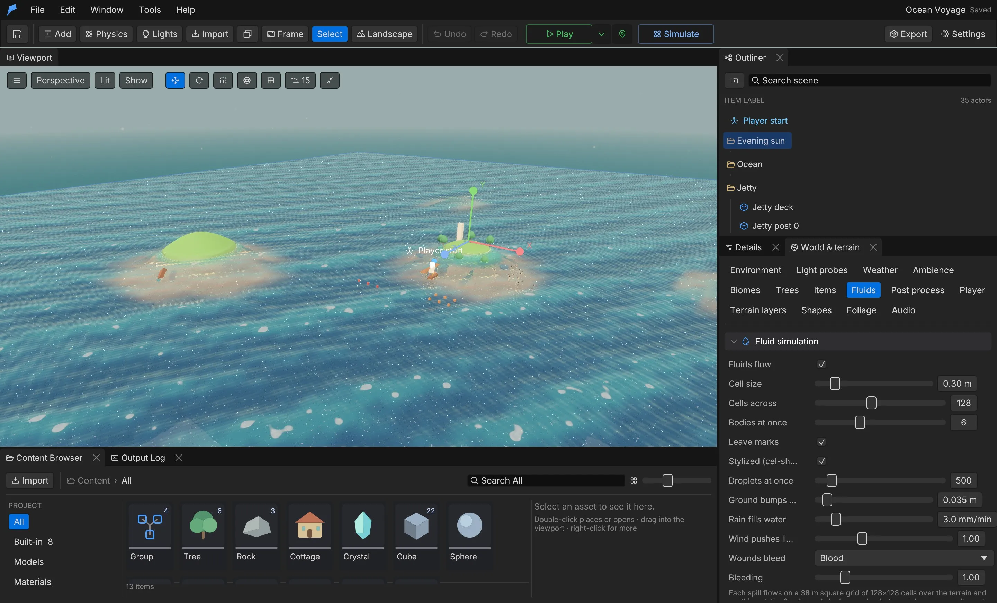The height and width of the screenshot is (603, 997).
Task: Open the Tools menu
Action: tap(149, 10)
